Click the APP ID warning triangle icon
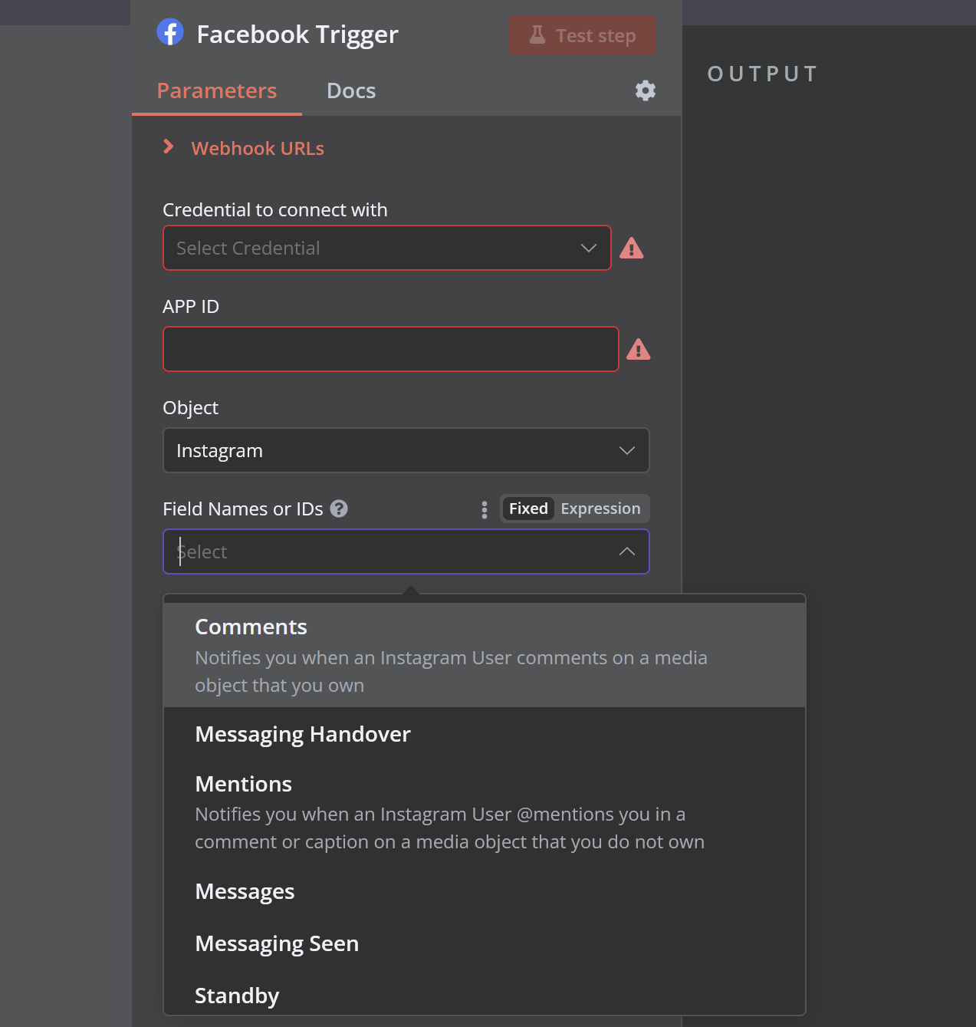This screenshot has height=1027, width=976. pos(639,350)
